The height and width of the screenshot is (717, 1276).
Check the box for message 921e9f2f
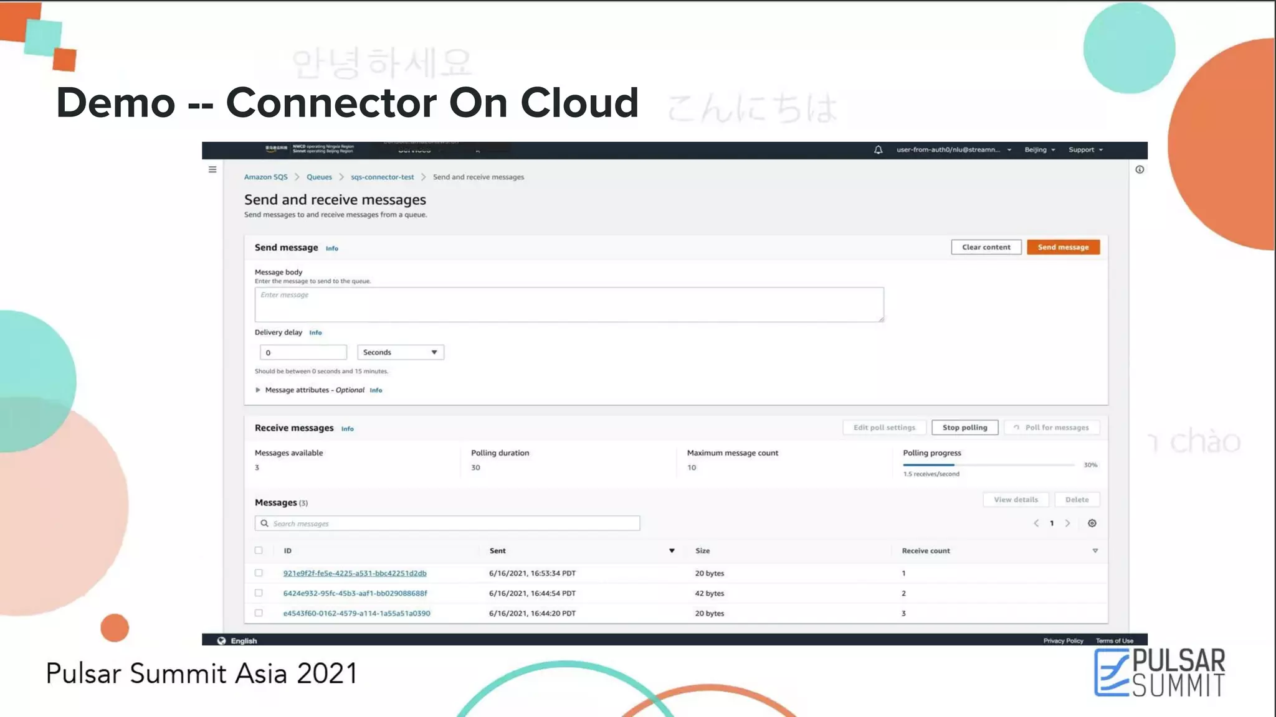[x=259, y=573]
